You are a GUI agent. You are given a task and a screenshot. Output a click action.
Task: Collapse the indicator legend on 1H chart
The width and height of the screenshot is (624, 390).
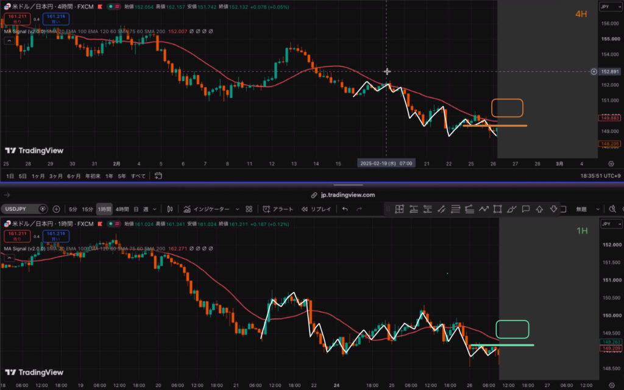[x=9, y=258]
